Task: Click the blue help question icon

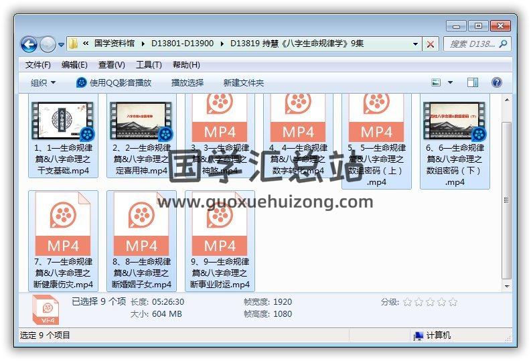Action: [496, 82]
